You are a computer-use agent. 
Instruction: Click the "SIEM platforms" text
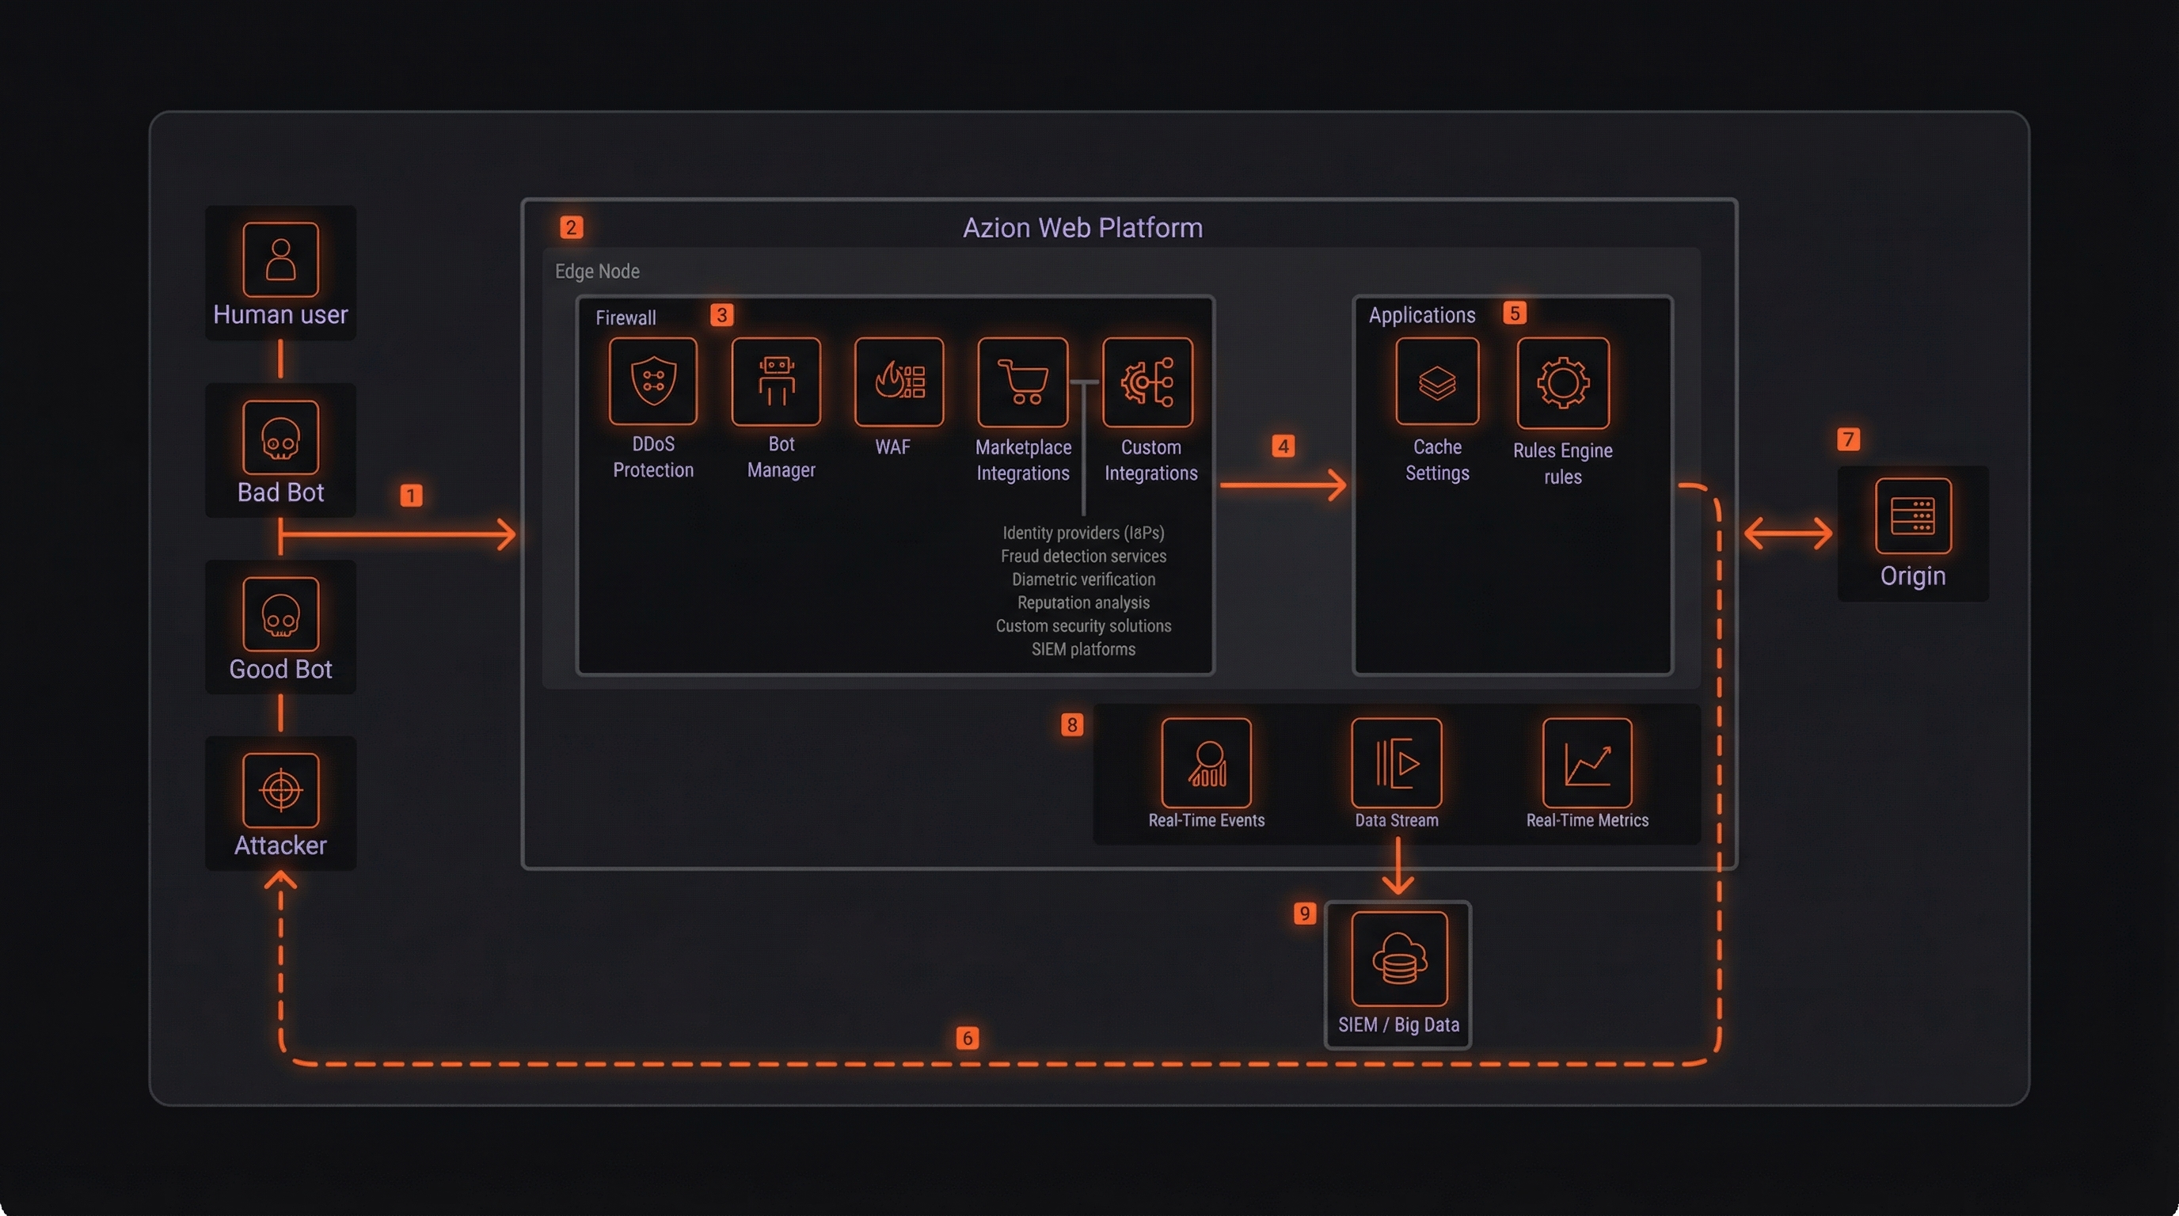click(1084, 649)
